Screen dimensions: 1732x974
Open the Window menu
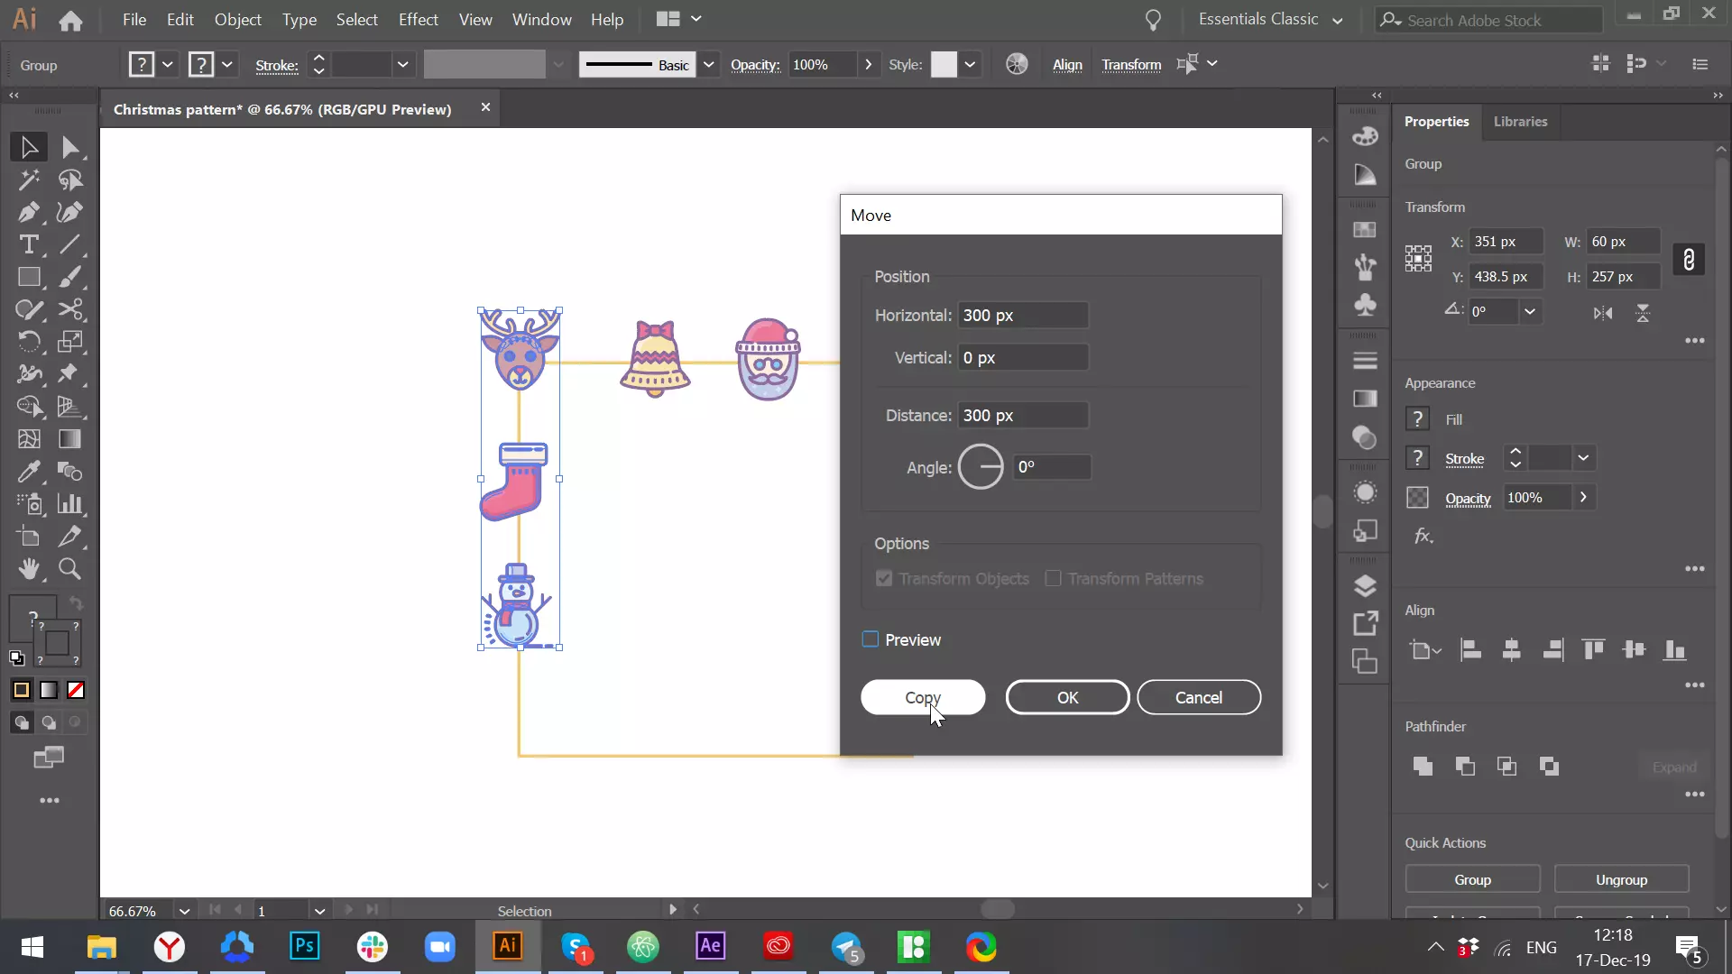(541, 19)
